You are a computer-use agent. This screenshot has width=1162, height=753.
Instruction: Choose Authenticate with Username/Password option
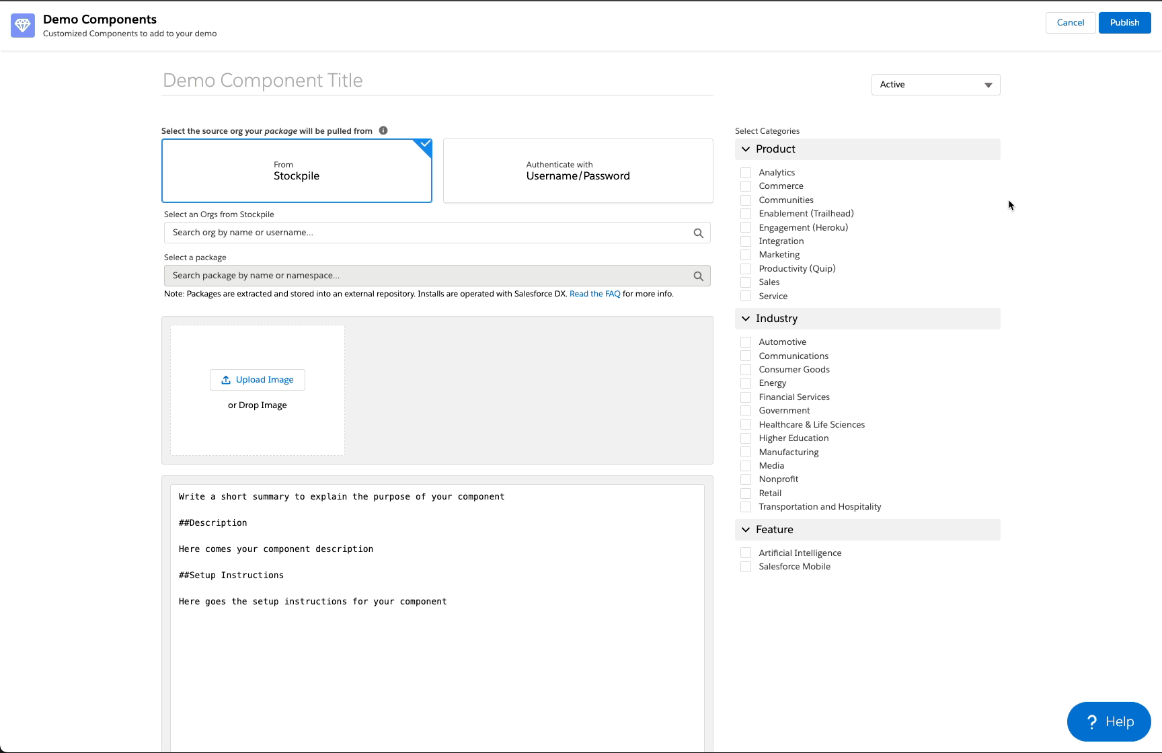click(578, 171)
